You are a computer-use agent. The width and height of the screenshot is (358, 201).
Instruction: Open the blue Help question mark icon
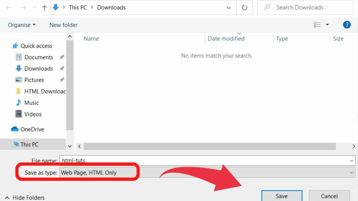[347, 25]
